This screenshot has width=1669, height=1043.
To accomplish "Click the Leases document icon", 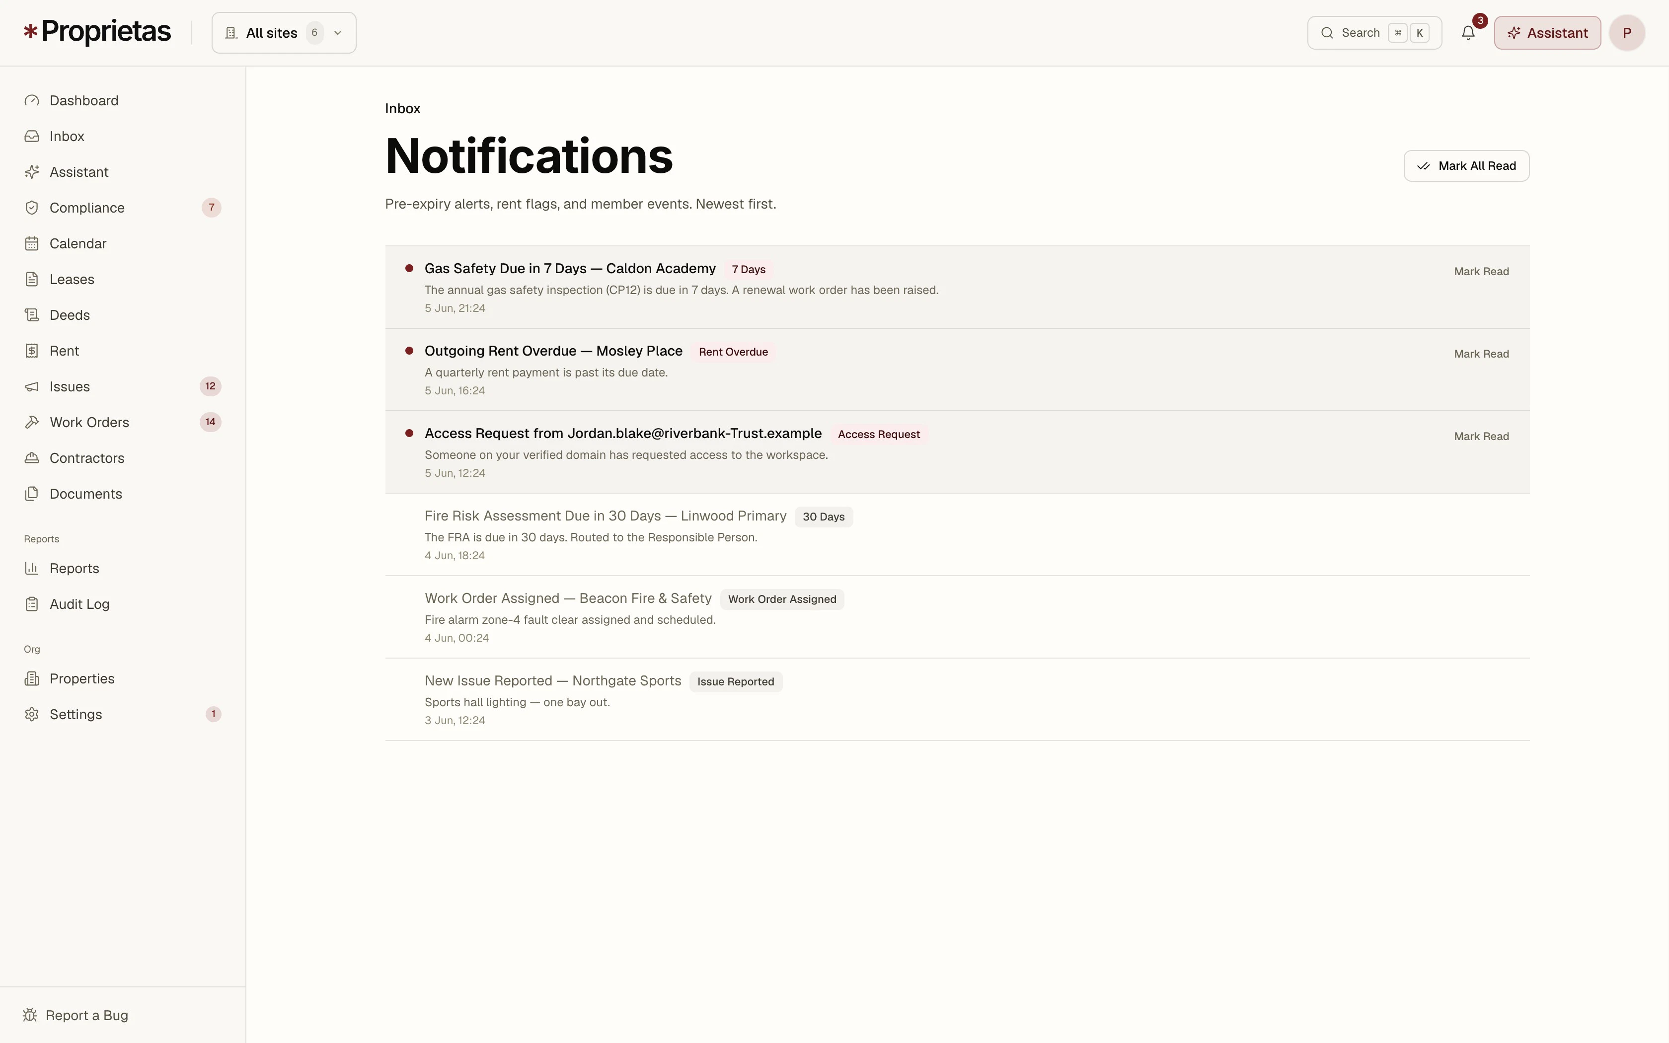I will click(x=32, y=279).
